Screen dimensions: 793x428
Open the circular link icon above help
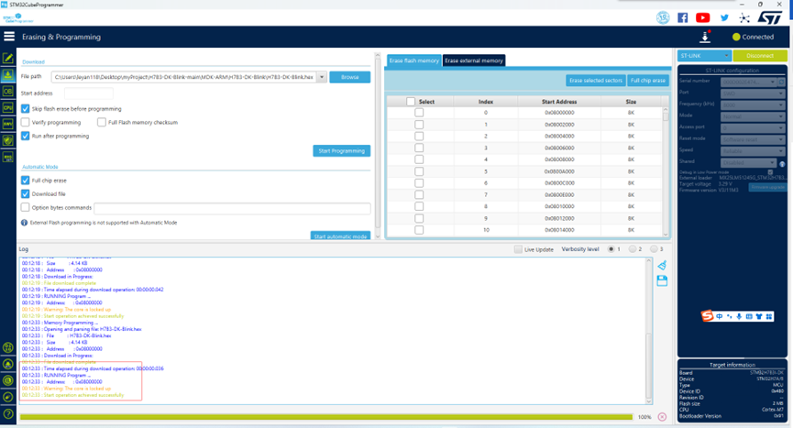click(x=8, y=397)
